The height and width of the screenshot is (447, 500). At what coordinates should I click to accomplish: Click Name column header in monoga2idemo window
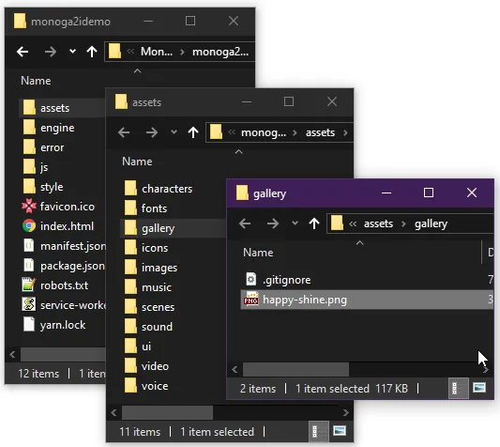(36, 81)
